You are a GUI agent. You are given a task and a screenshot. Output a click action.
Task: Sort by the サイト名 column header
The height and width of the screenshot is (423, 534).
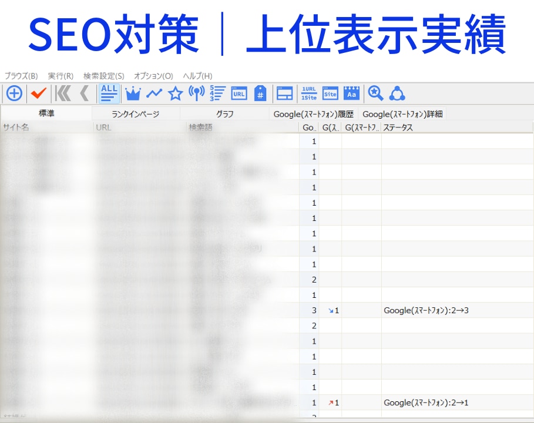[x=46, y=127]
